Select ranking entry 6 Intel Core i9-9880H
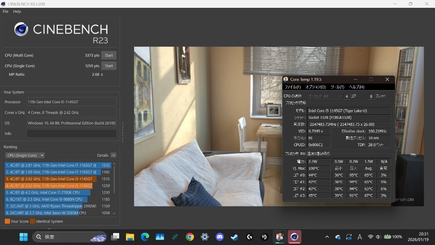435x245 pixels. pos(58,199)
